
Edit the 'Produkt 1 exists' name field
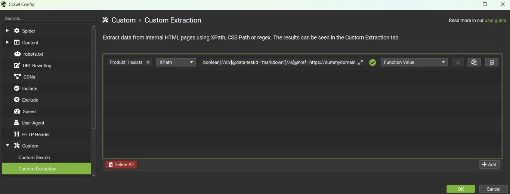(x=126, y=62)
